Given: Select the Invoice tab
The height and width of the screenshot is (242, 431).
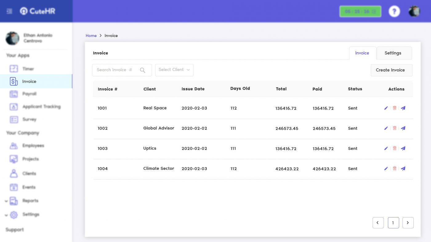Looking at the screenshot, I should (362, 53).
